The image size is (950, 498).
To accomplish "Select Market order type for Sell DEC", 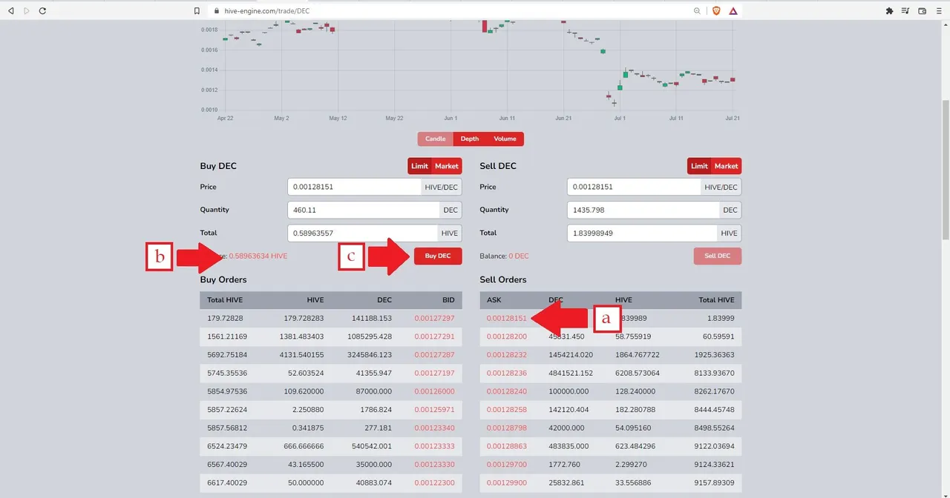I will [727, 166].
